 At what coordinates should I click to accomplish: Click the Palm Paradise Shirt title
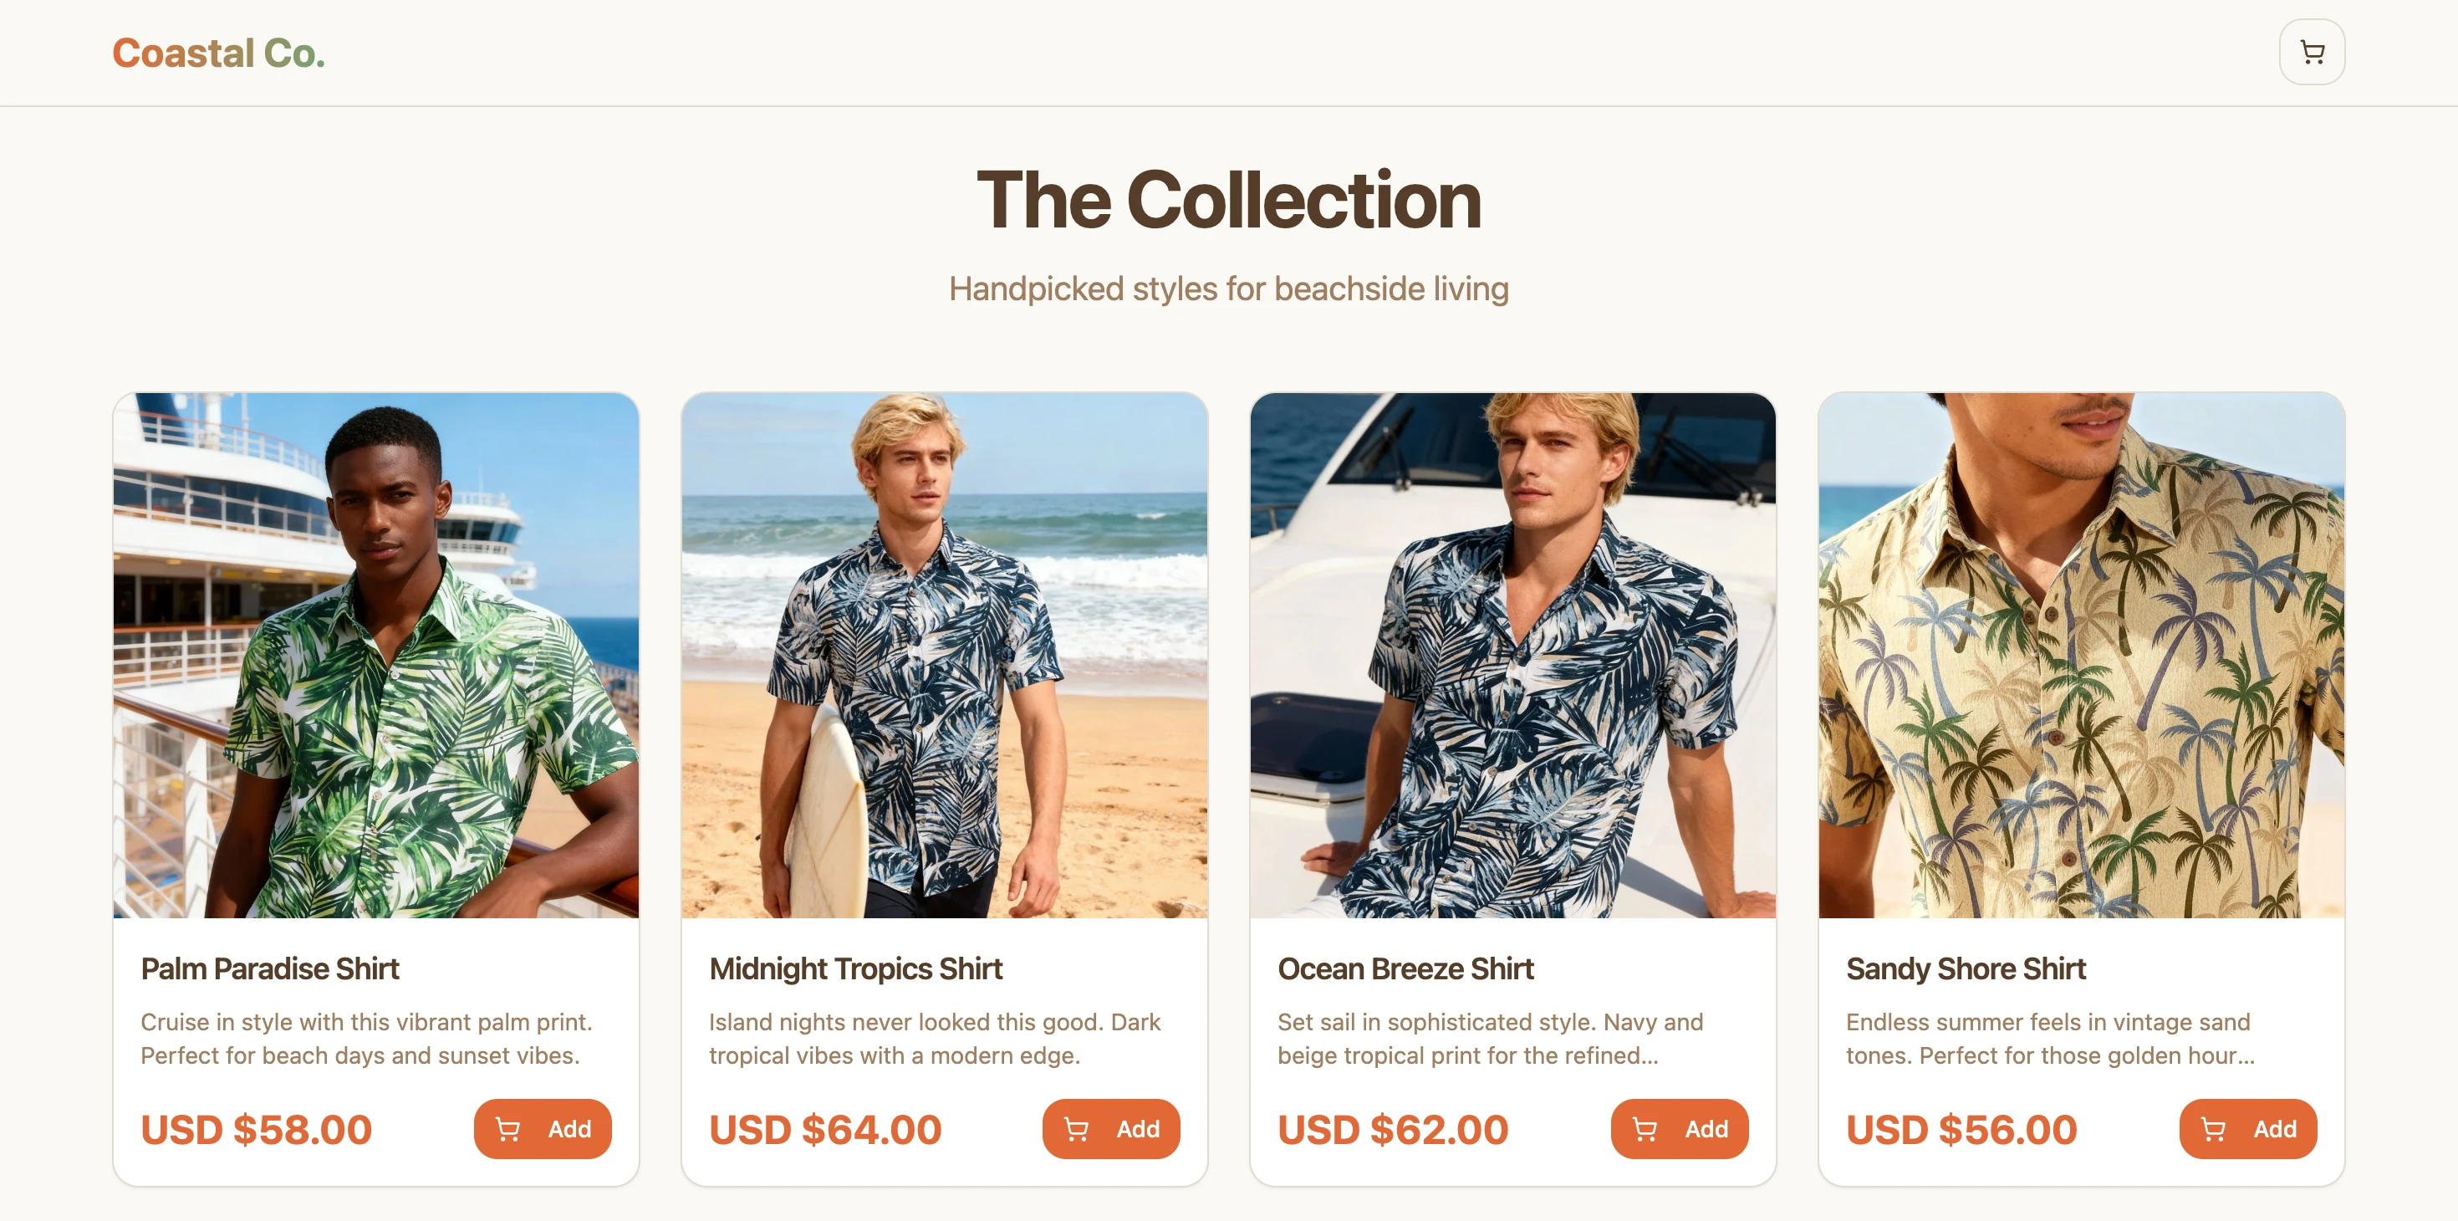point(270,968)
